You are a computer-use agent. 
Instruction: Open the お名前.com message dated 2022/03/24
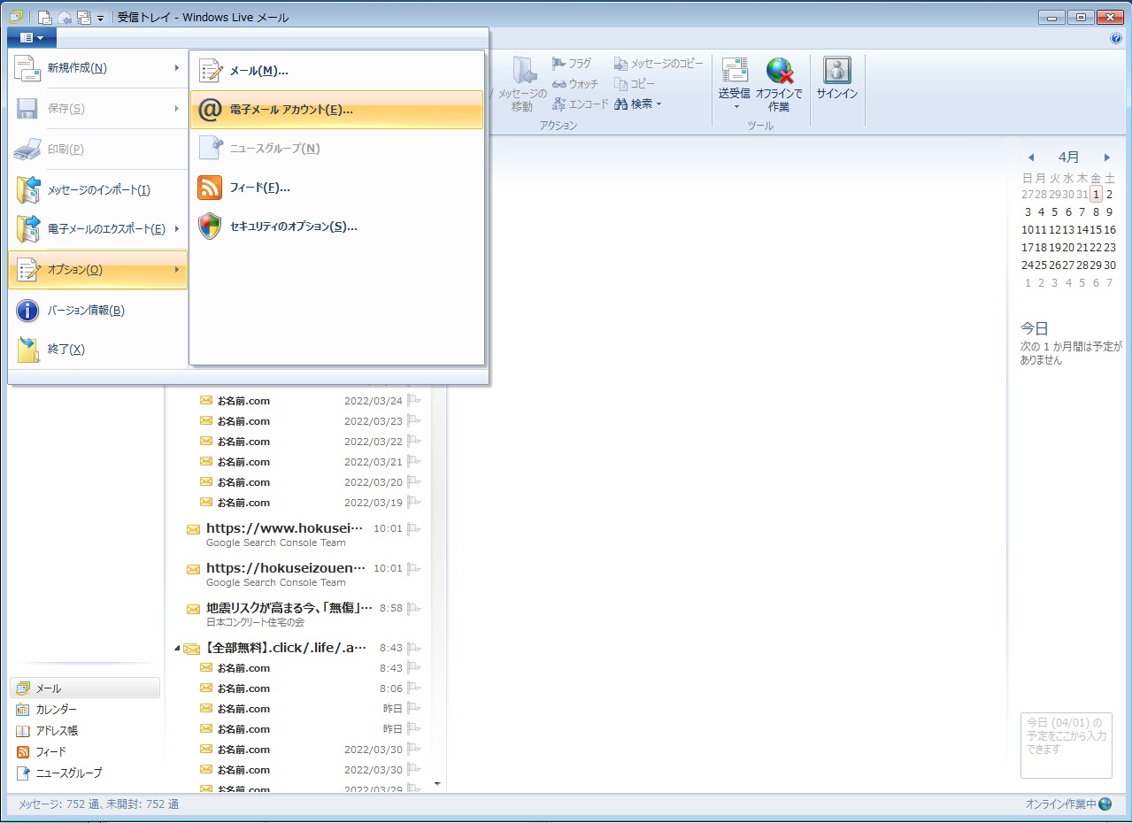(306, 401)
